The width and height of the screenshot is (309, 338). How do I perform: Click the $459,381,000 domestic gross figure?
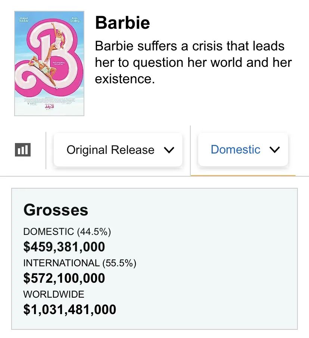coord(64,247)
